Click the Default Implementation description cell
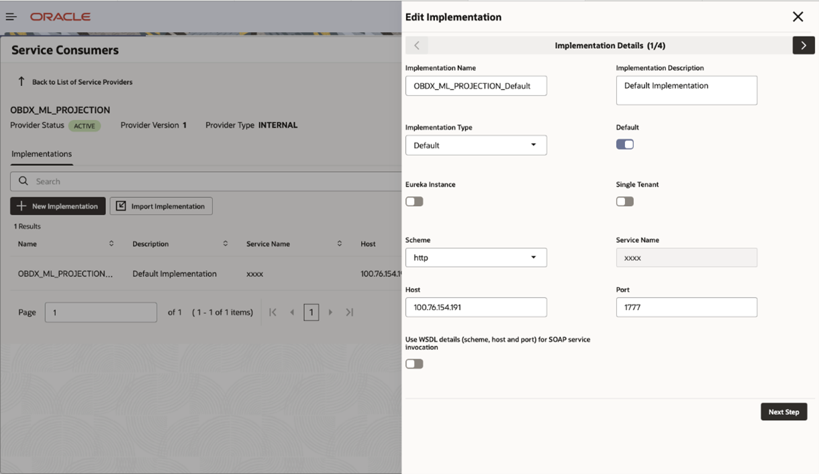The width and height of the screenshot is (819, 474). [x=175, y=274]
